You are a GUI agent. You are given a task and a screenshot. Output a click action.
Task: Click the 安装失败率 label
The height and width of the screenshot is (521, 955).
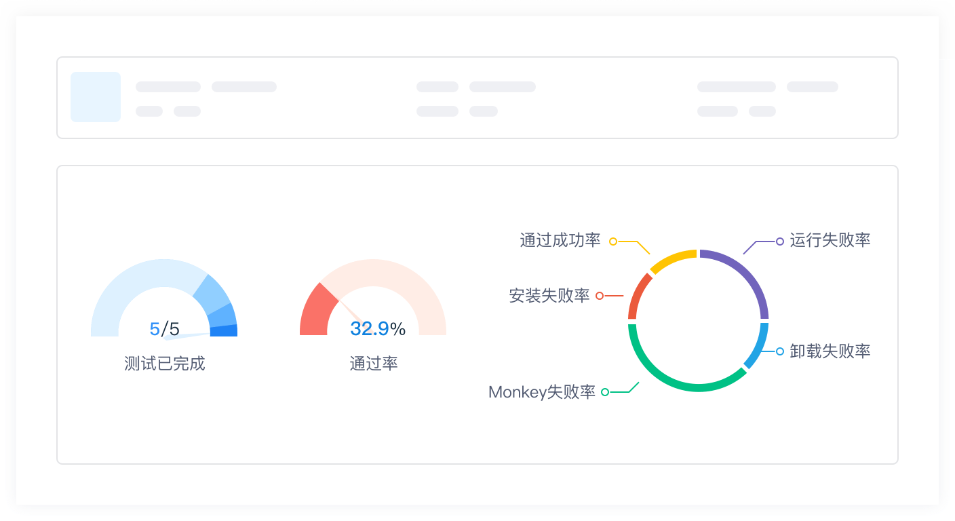click(549, 296)
